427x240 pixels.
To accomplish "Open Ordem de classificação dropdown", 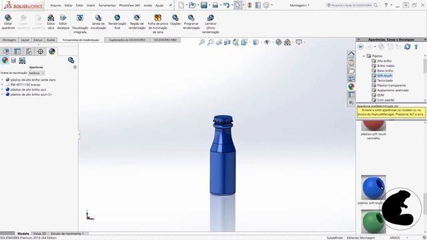I will 37,73.
